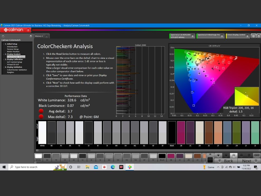The height and width of the screenshot is (196, 261).
Task: Go to Next workflow step
Action: tap(249, 161)
